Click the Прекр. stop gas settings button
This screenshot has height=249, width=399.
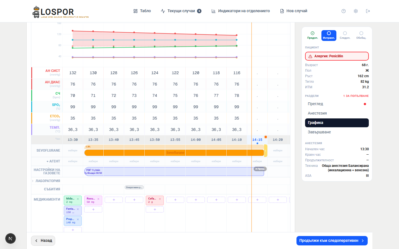pyautogui.click(x=260, y=169)
